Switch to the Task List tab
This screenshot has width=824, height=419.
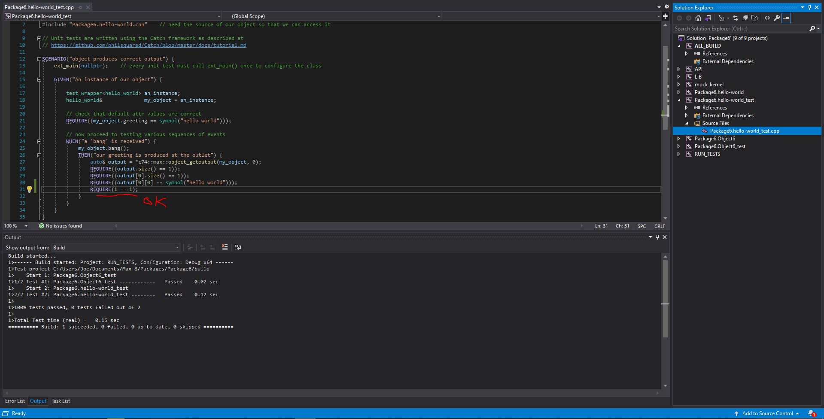tap(61, 401)
